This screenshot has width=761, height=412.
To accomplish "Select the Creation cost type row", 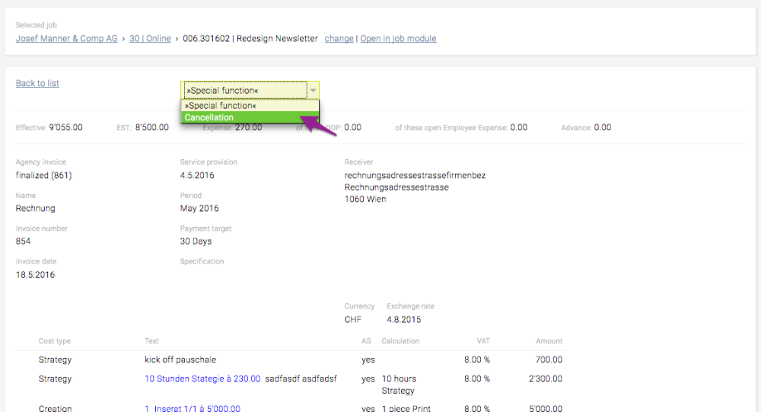I will point(56,409).
